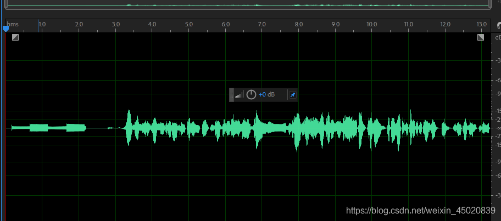501x221 pixels.
Task: Click the 11.0 mark on the time ruler
Action: [408, 24]
